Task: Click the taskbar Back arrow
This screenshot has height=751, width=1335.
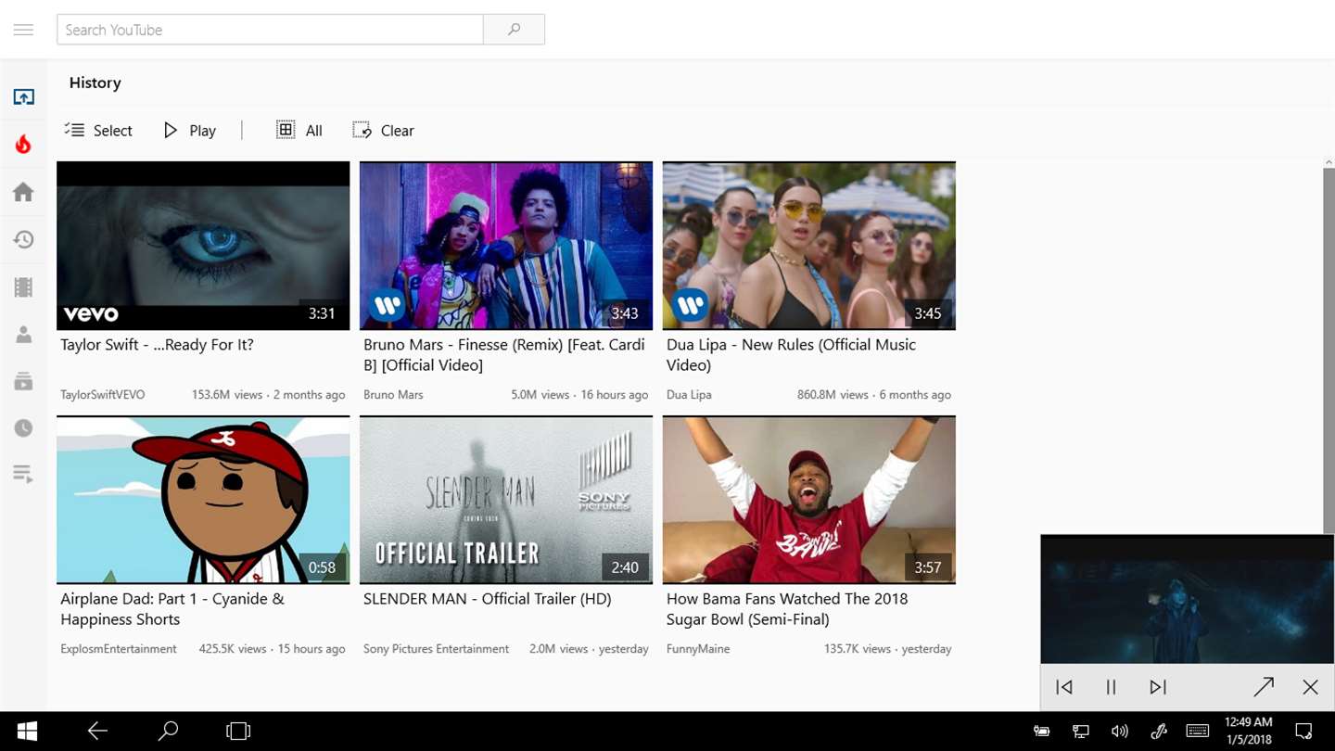Action: (97, 732)
